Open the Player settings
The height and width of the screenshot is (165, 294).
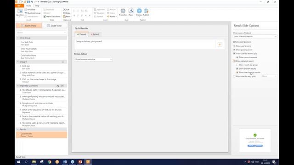pos(131,12)
